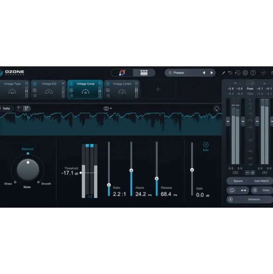Viewport: 273px width, 274px height.
Task: Click the Gain Match button
Action: (x=261, y=181)
